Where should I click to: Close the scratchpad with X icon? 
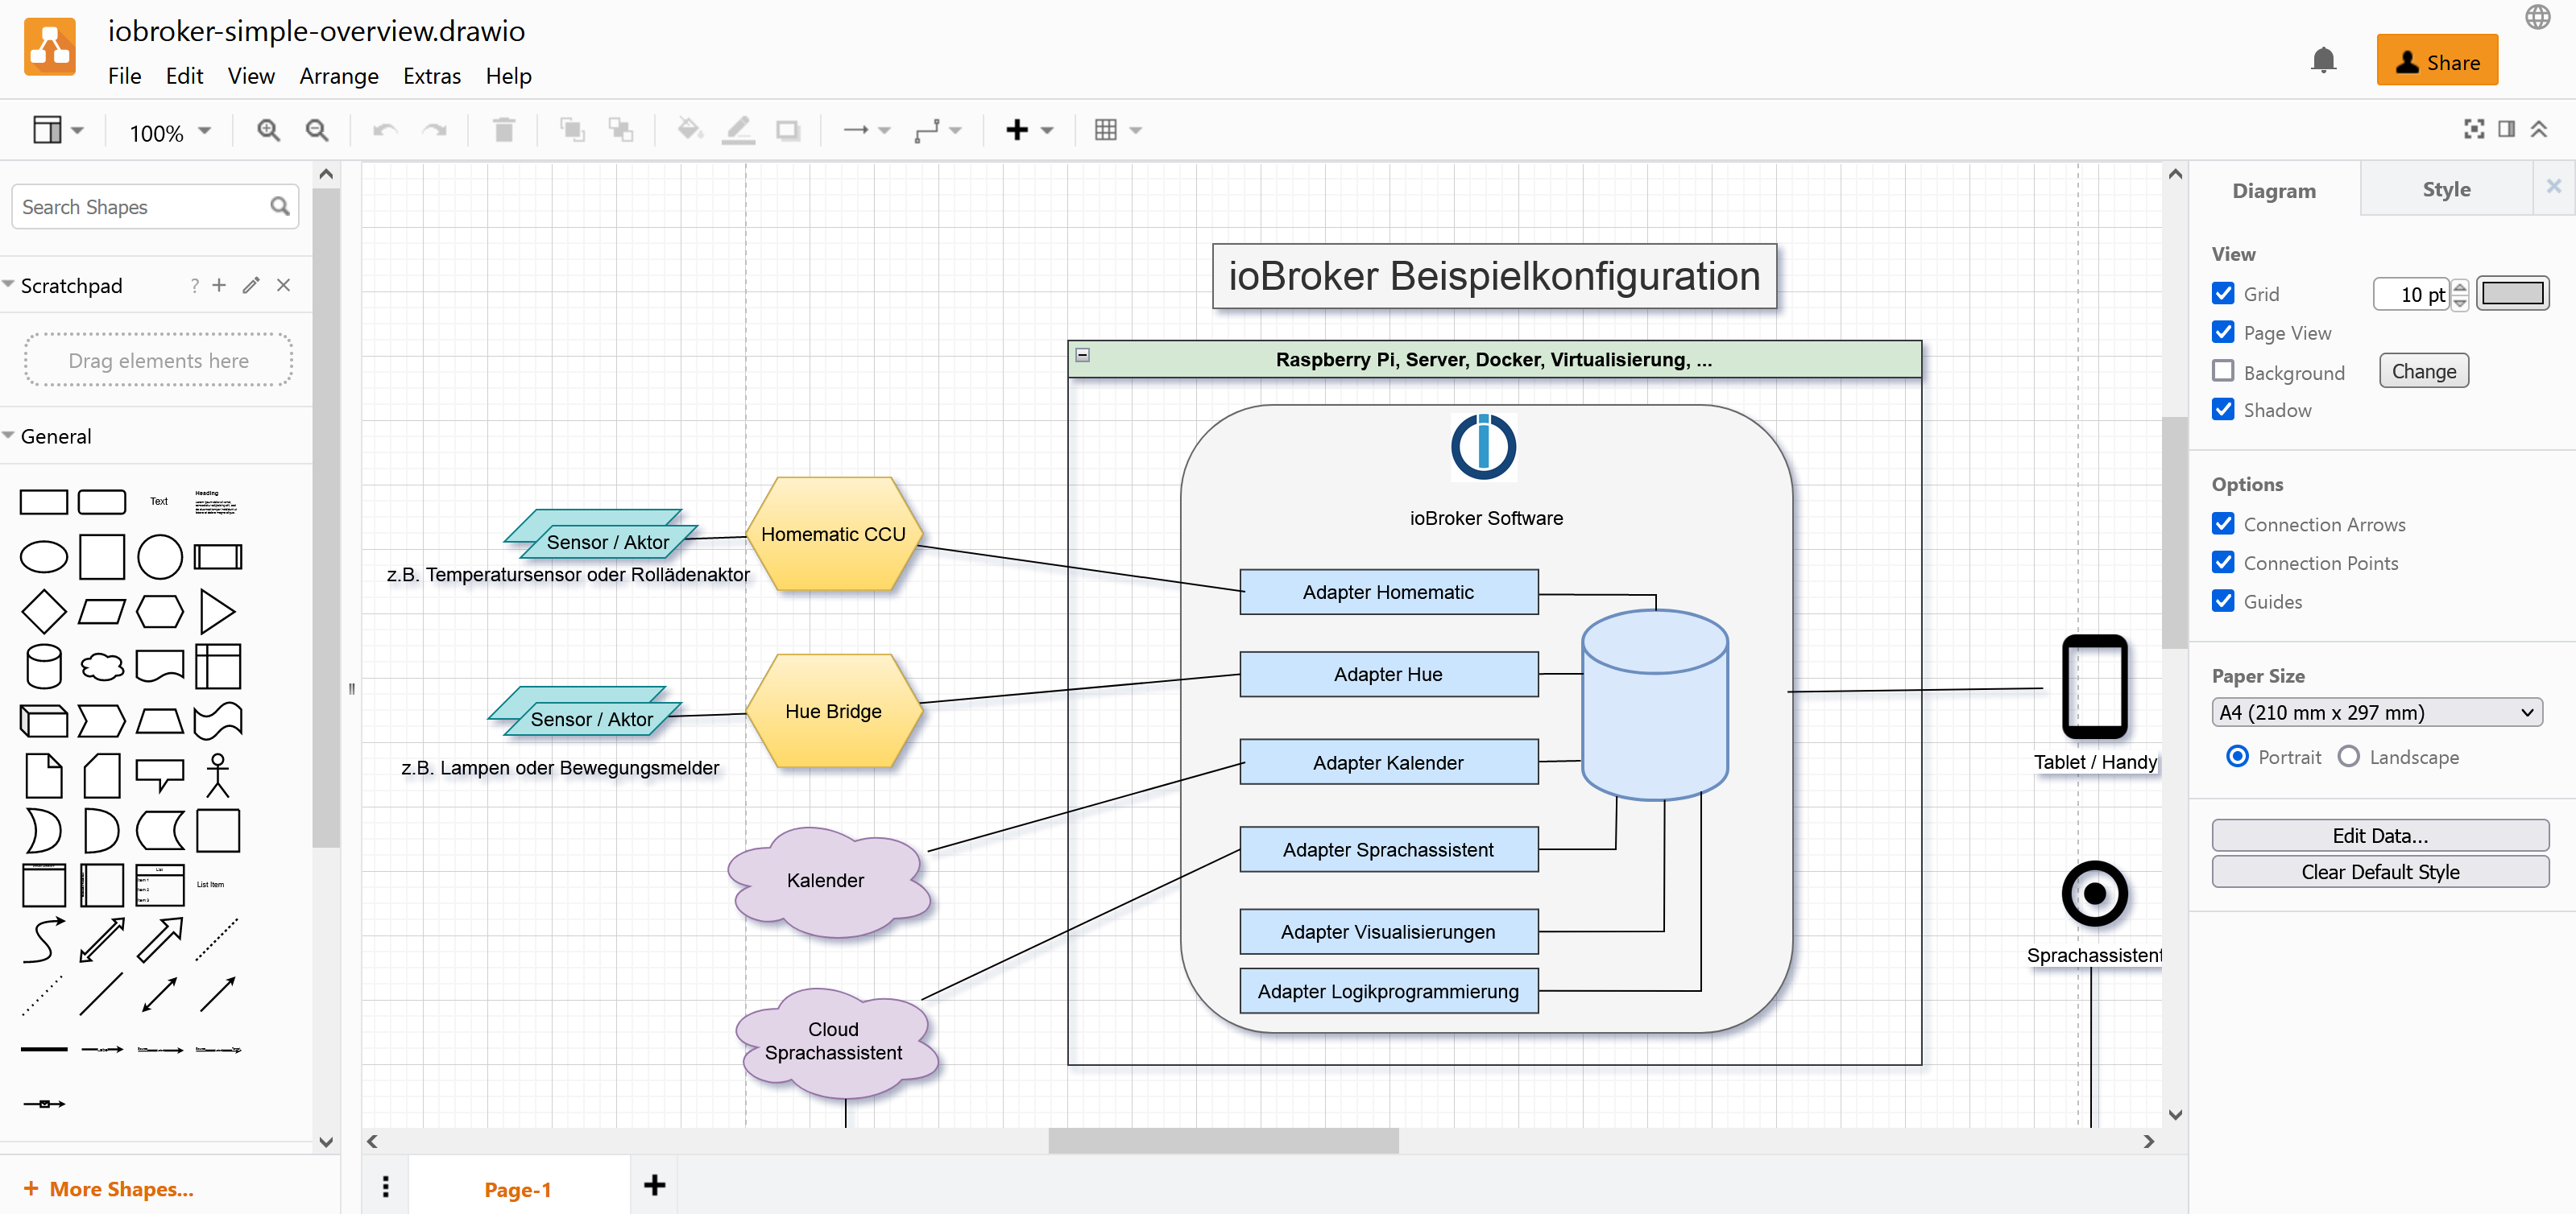284,286
